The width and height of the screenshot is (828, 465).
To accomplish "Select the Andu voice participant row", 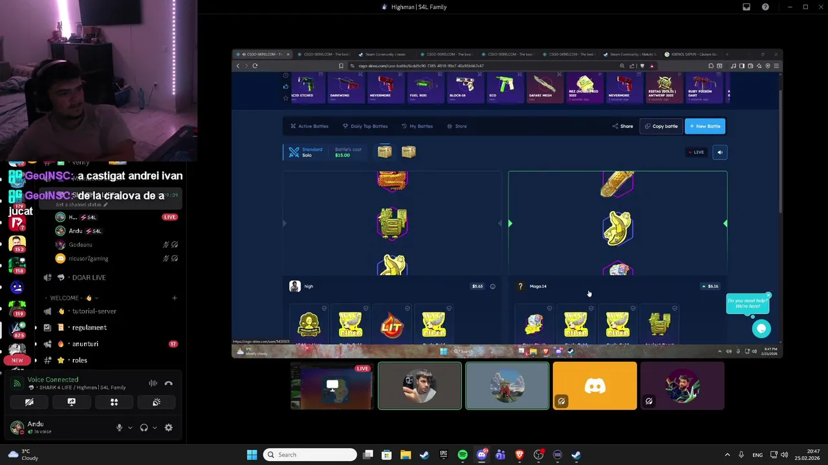I will 116,231.
